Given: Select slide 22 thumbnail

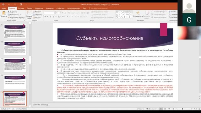Looking at the screenshot, I should [x=15, y=48].
